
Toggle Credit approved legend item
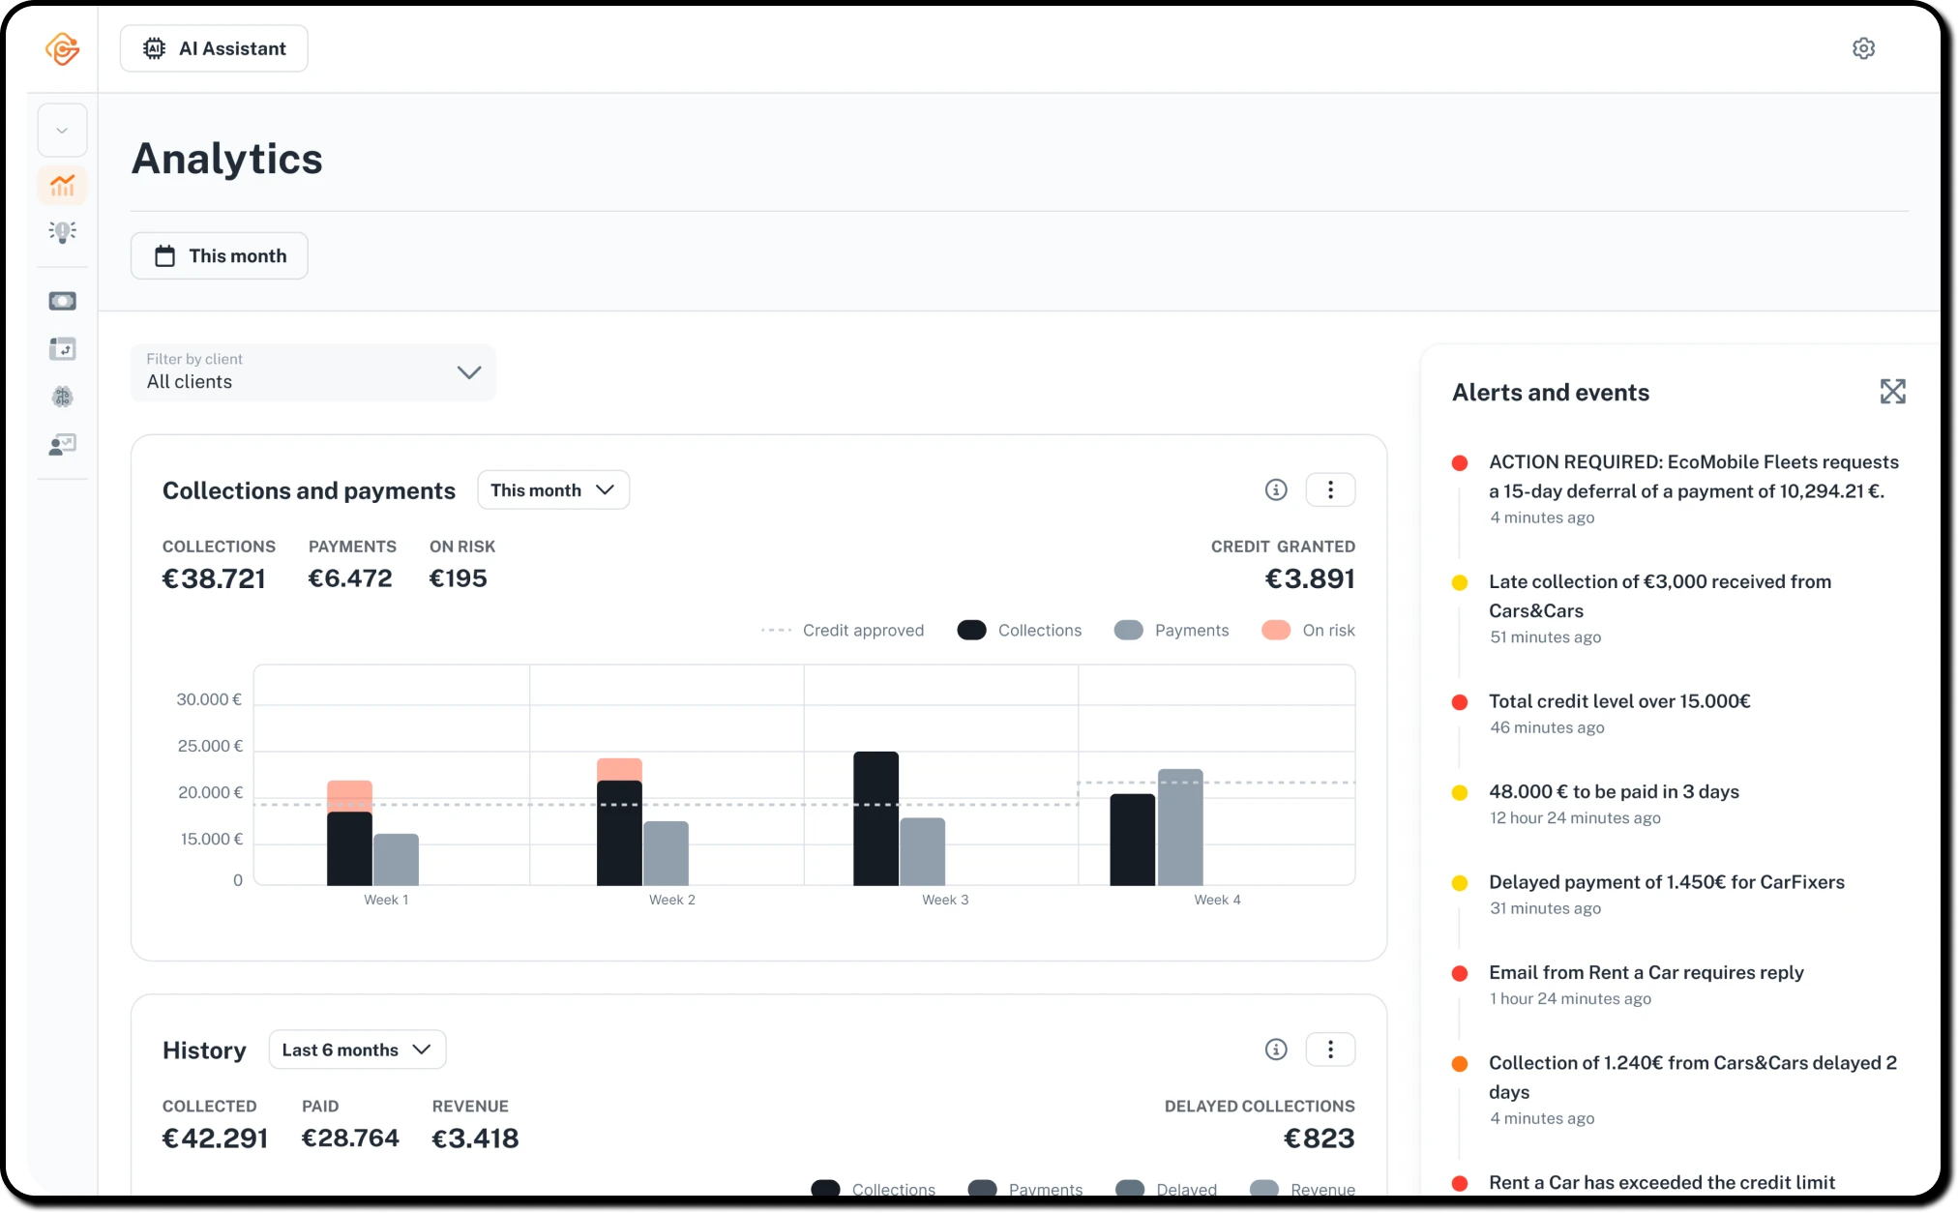pos(842,630)
